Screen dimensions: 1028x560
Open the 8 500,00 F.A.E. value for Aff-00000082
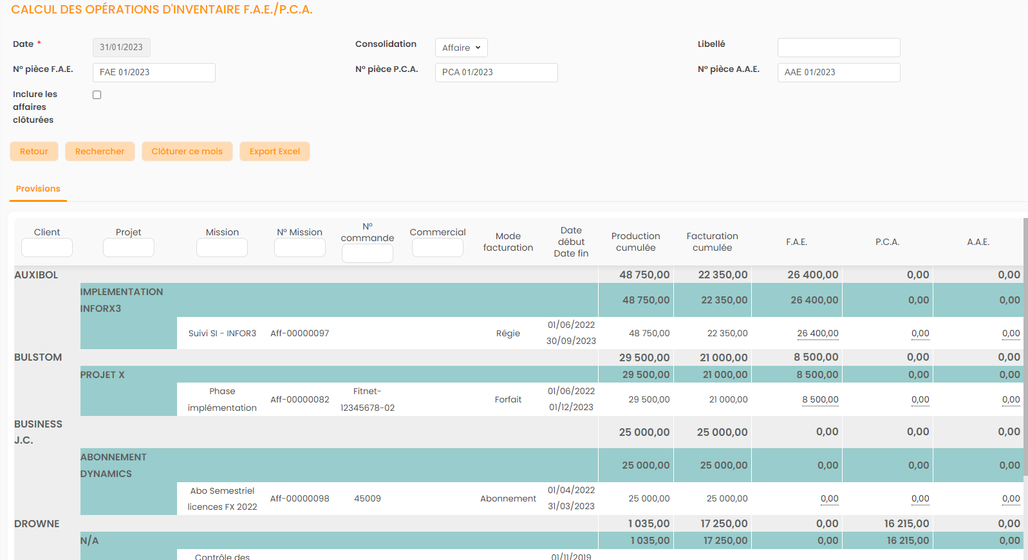point(820,400)
